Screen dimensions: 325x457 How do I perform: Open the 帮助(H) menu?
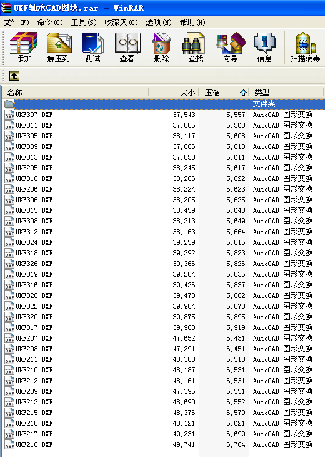coord(192,23)
